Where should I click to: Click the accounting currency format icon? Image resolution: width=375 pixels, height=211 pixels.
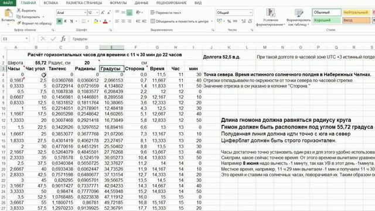(219, 21)
